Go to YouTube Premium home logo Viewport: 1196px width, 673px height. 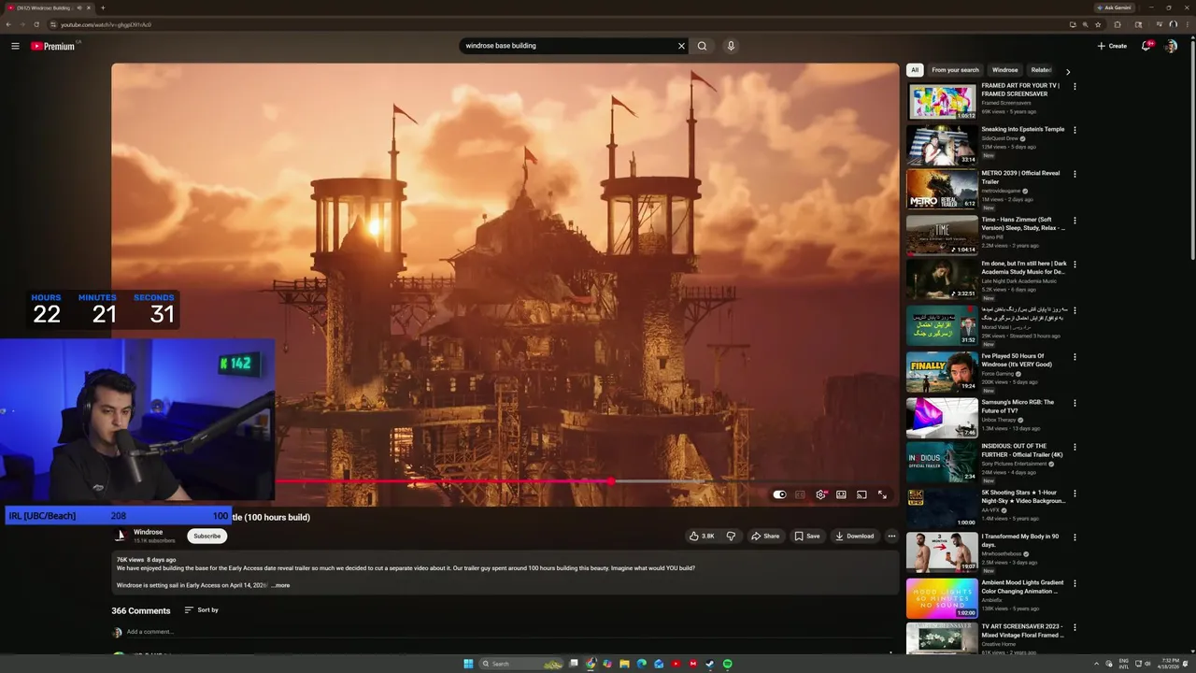[54, 46]
